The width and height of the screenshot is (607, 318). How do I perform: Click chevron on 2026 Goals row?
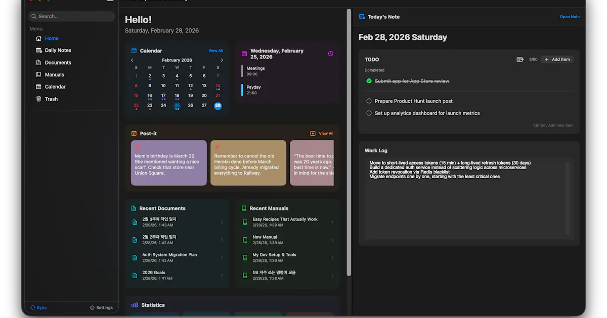coord(222,275)
